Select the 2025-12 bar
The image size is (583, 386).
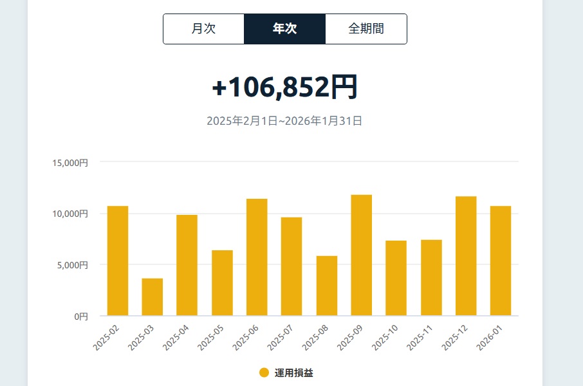tap(466, 256)
